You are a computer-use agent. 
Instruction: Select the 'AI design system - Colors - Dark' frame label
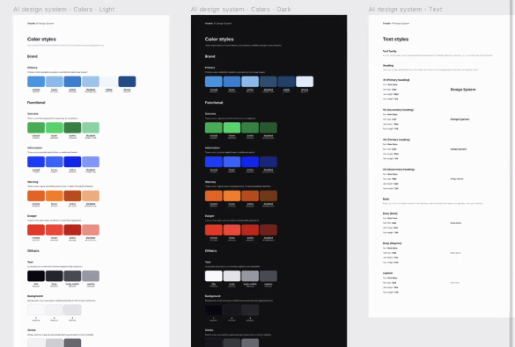pos(240,9)
